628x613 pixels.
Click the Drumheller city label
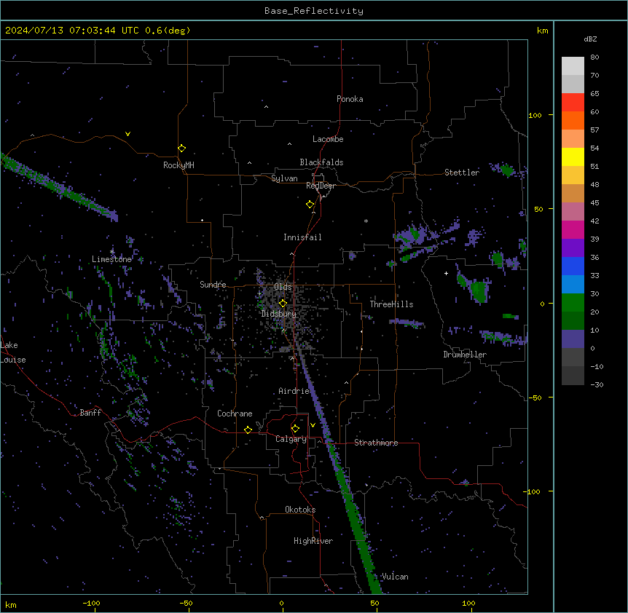point(465,355)
